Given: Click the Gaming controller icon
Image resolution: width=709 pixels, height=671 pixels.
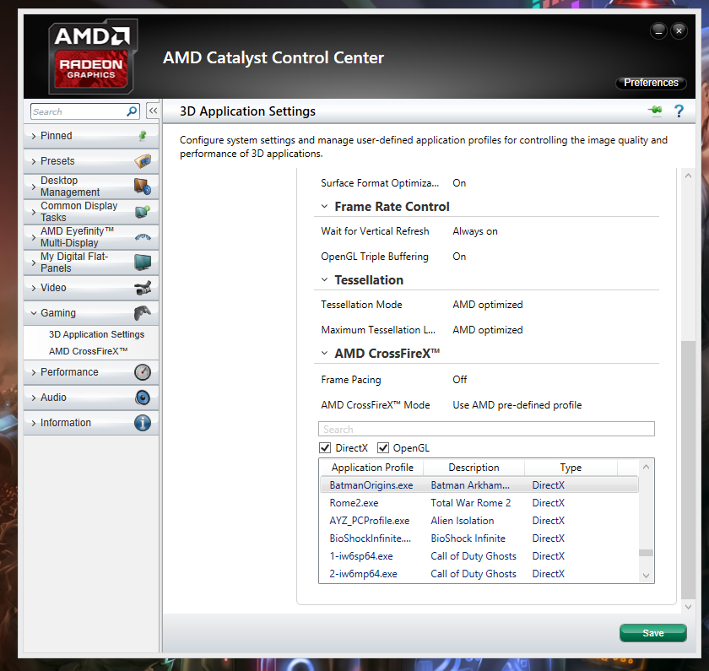Looking at the screenshot, I should 143,312.
